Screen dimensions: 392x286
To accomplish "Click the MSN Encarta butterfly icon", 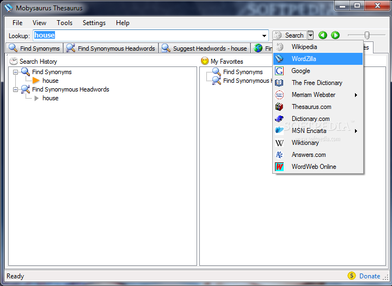I will tap(279, 130).
